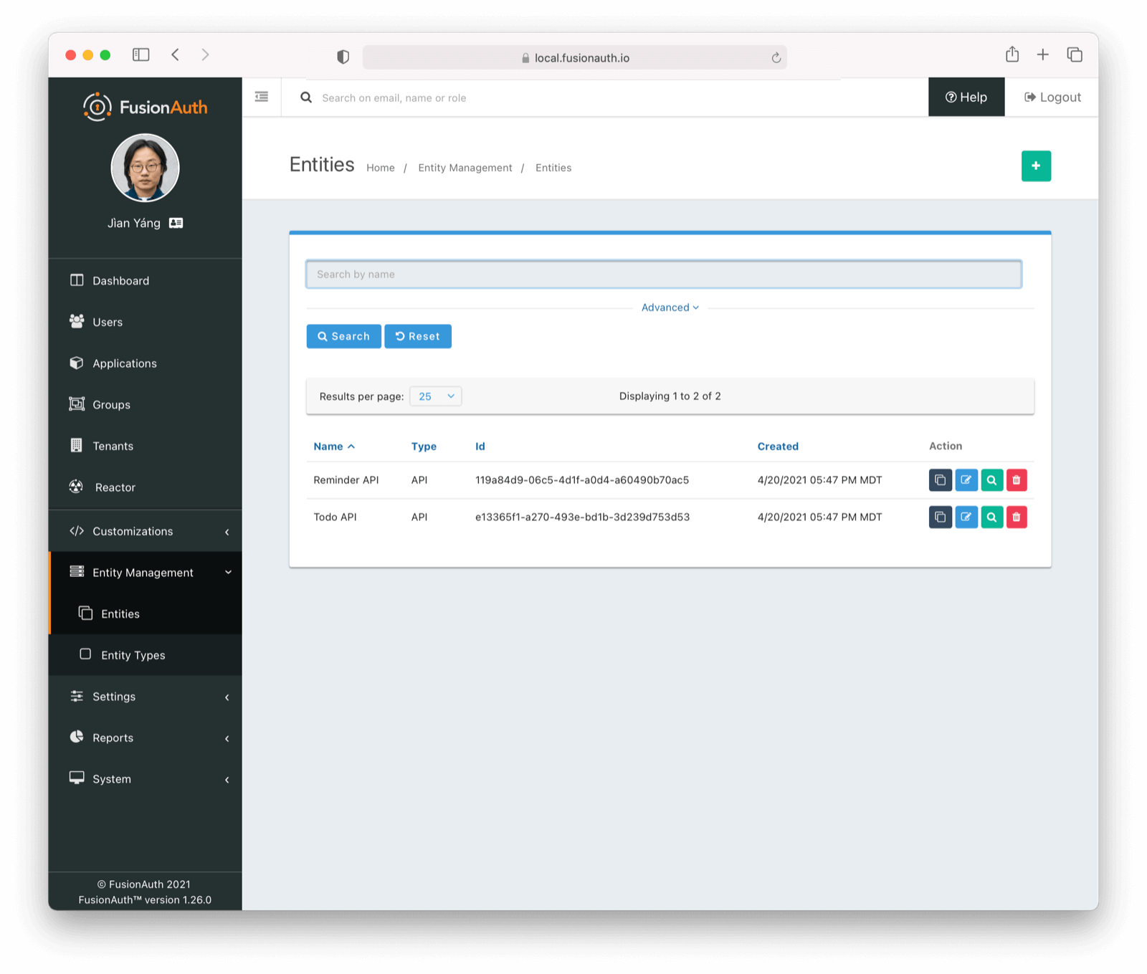Copy the Todo API entity
1147x974 pixels.
[x=940, y=517]
